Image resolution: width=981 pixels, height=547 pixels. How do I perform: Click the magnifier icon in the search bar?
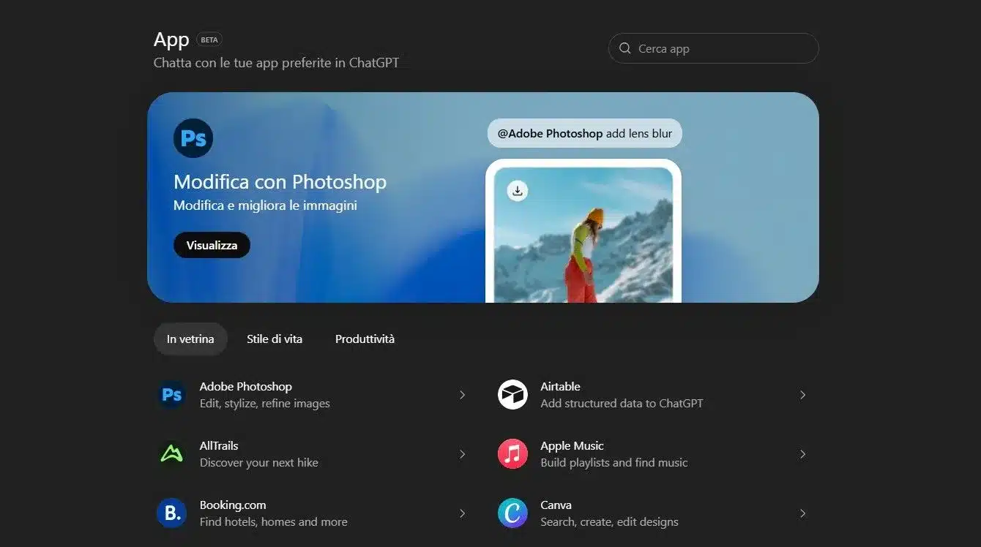click(624, 48)
